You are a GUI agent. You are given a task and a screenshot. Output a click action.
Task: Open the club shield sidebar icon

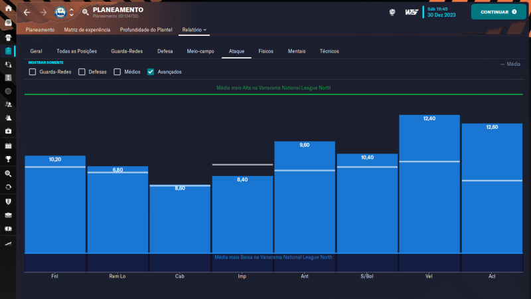pos(8,200)
